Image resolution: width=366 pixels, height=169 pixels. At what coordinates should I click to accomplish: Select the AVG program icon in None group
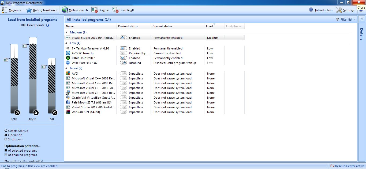click(x=68, y=74)
